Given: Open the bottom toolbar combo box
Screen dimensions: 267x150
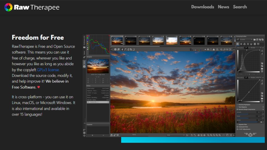Looking at the screenshot, I should pos(176,135).
